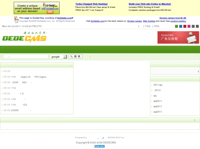Open the red DedeCMS advertisement banner
Screen dimensions: 200x149
click(x=178, y=37)
